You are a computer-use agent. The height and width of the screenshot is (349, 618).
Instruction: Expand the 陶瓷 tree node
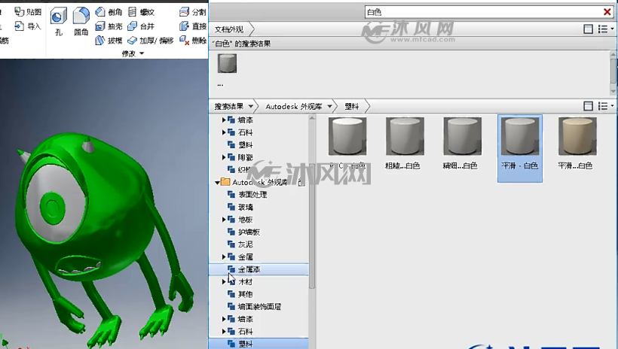224,157
